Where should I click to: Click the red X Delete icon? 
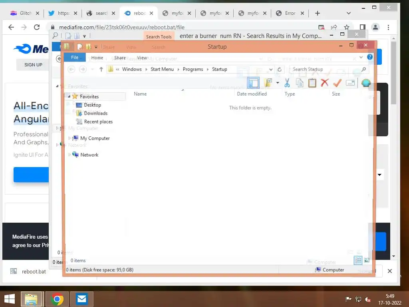(x=324, y=83)
